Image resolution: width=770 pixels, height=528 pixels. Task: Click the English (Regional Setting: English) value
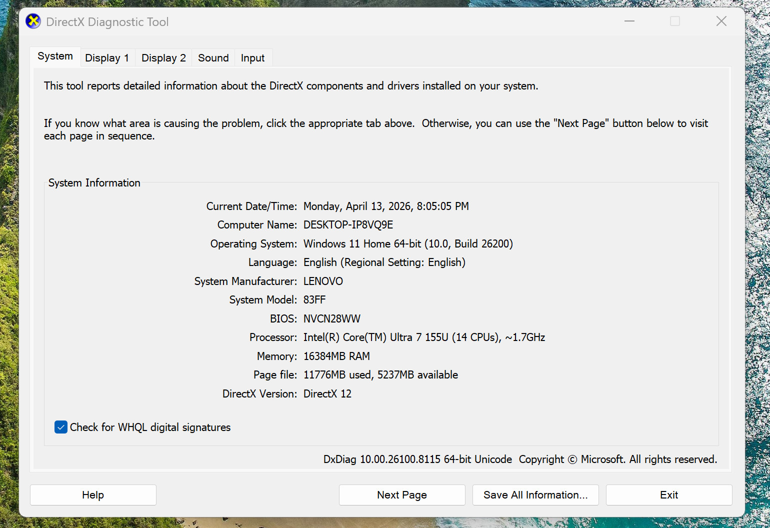[384, 262]
